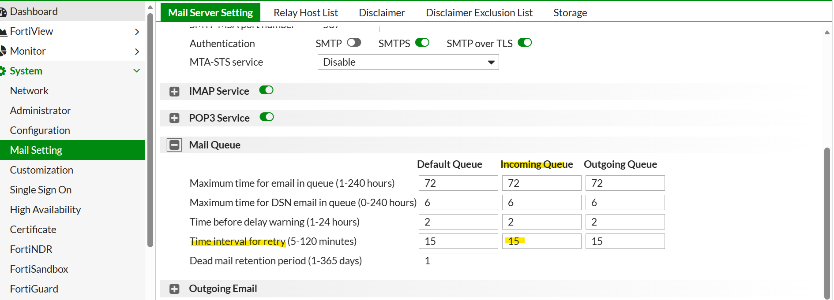Open the Disclaimer tab
Image resolution: width=834 pixels, height=300 pixels.
(x=382, y=13)
